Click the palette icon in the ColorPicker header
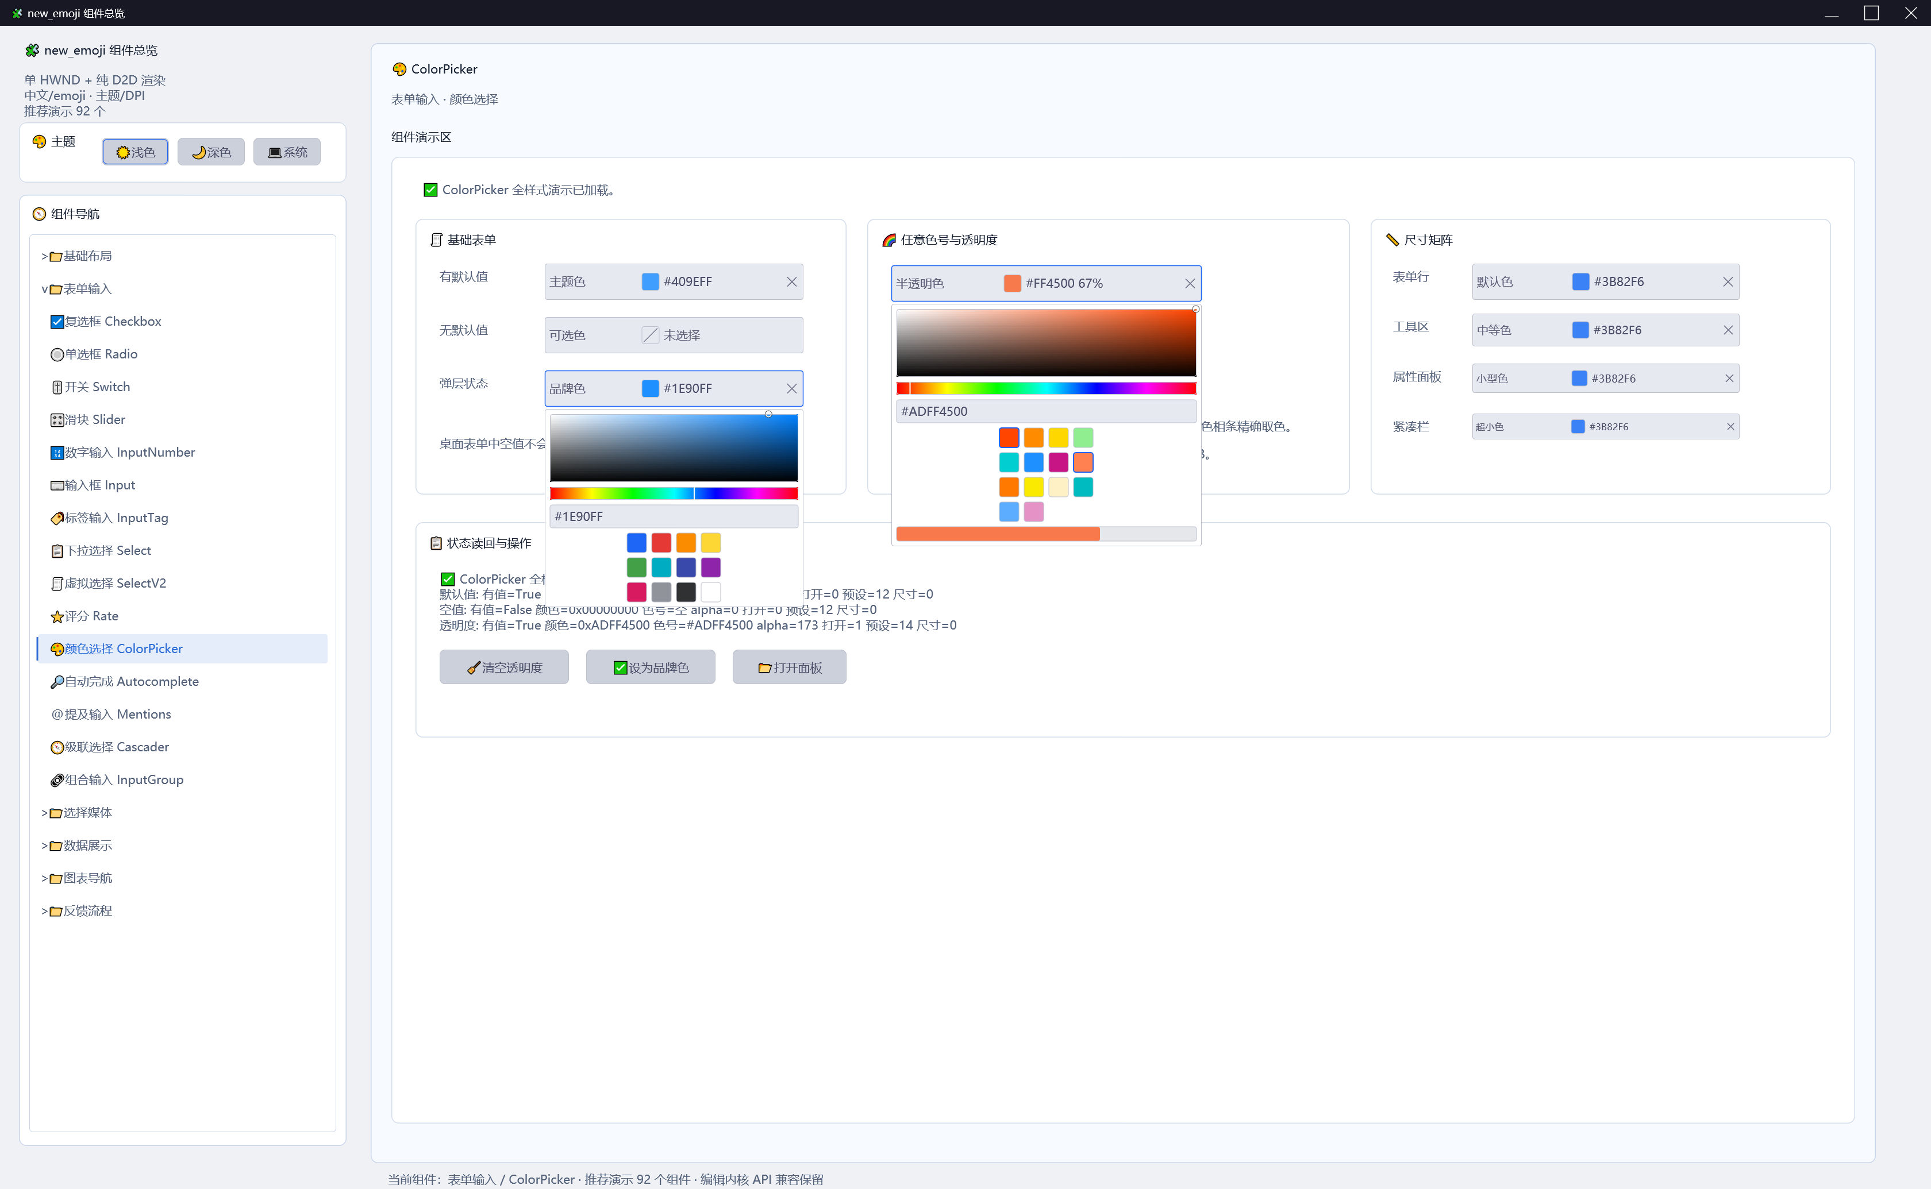 pos(399,69)
